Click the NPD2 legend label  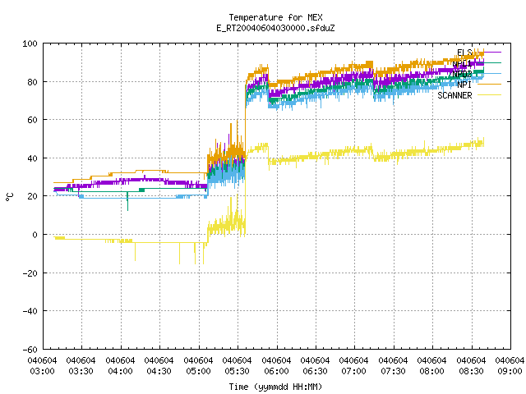(x=462, y=74)
